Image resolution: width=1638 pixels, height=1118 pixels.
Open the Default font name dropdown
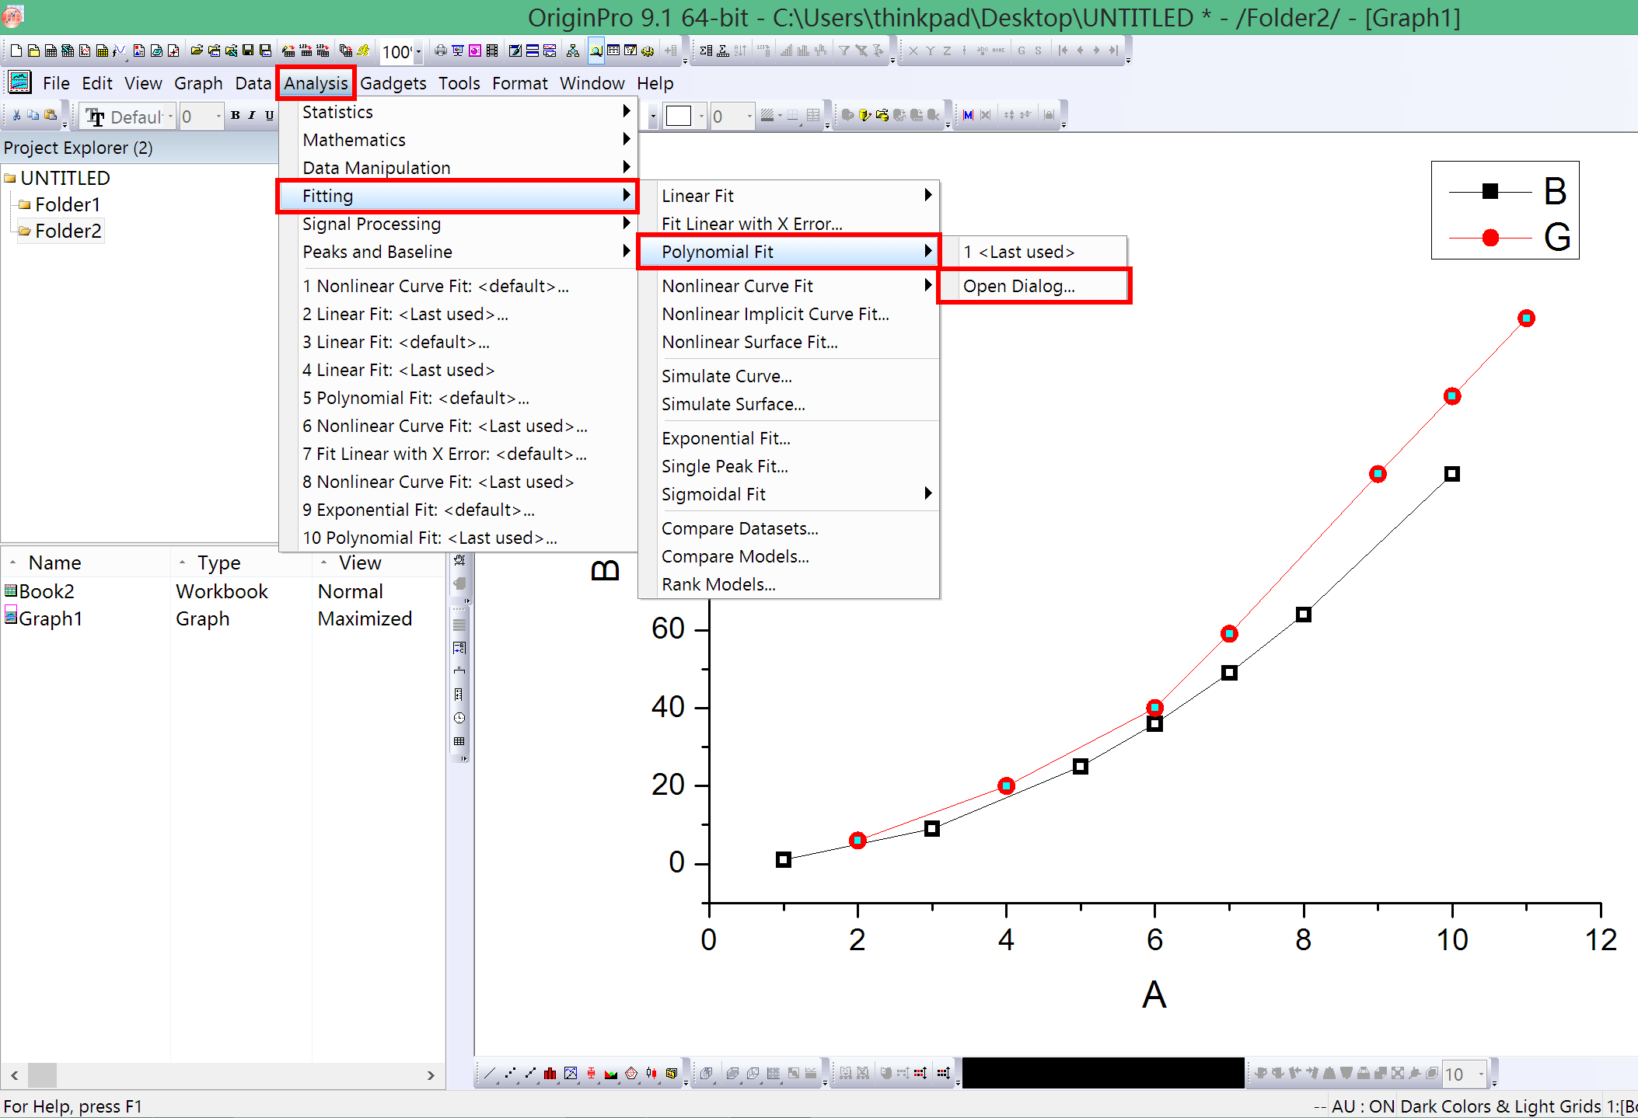click(x=170, y=117)
